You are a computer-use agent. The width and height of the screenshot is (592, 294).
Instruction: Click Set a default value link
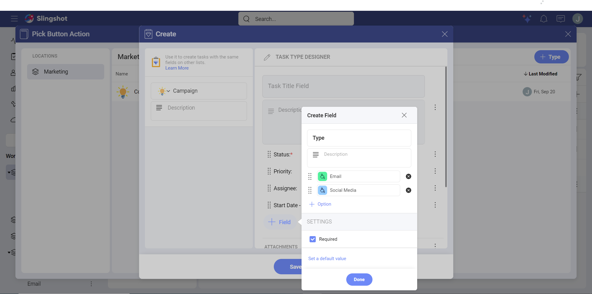[327, 259]
